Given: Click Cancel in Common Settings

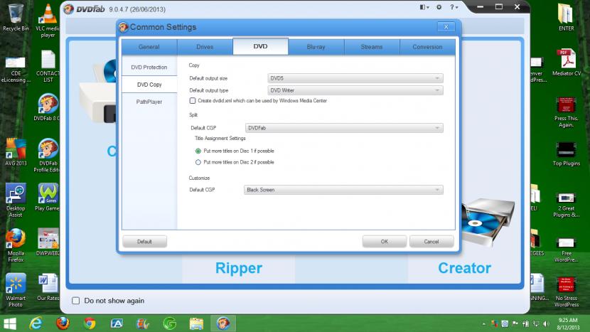Looking at the screenshot, I should [x=431, y=242].
